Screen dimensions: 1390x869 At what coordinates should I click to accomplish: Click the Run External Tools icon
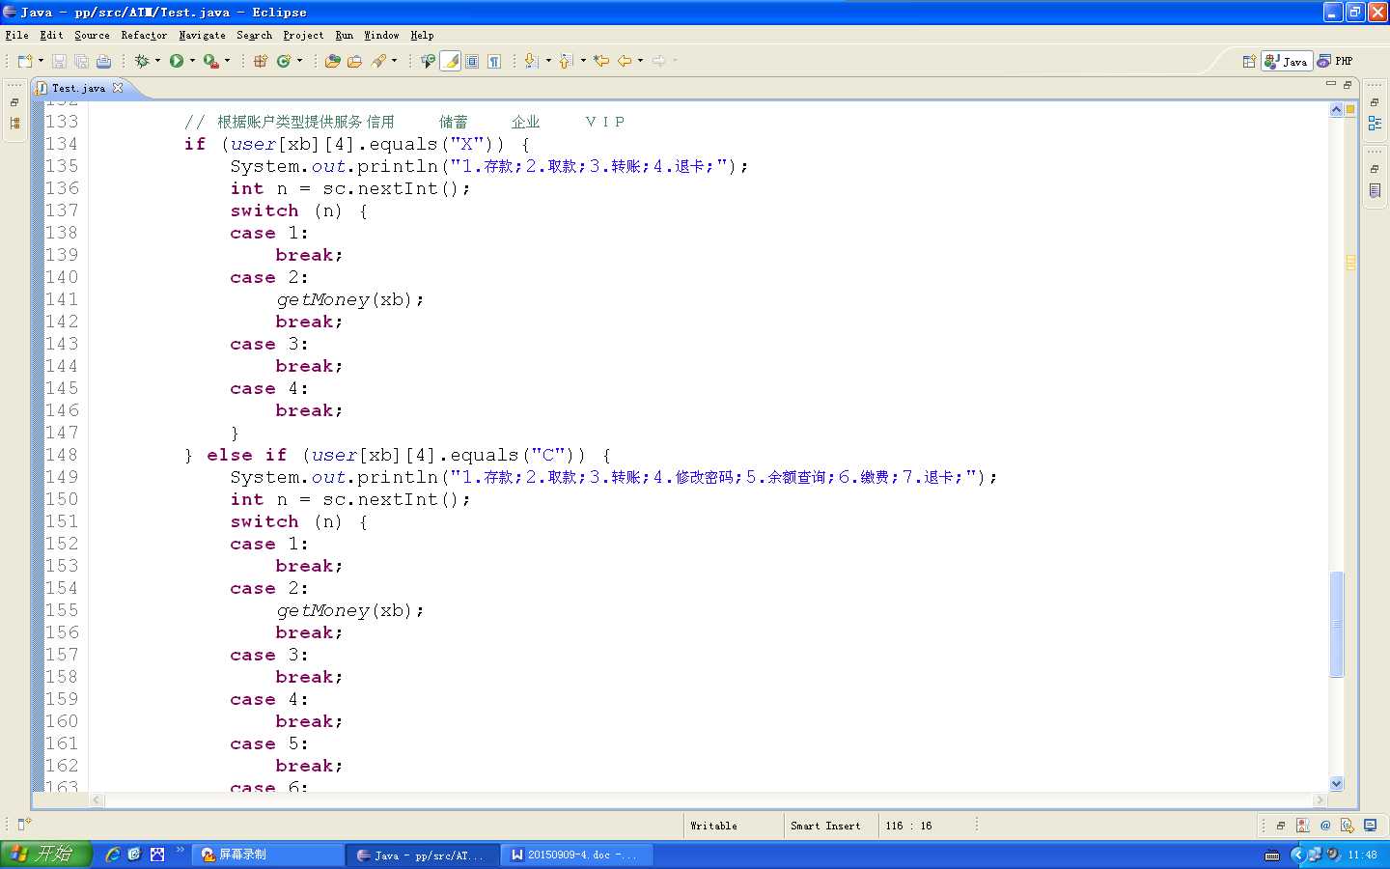[x=210, y=61]
